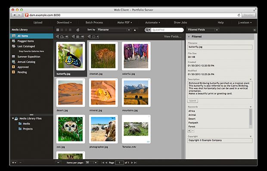The height and width of the screenshot is (171, 267).
Task: Open the Help menu item
Action: 220,23
